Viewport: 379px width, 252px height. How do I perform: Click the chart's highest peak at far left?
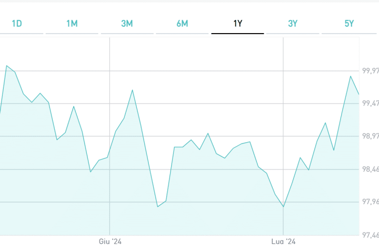(6, 66)
